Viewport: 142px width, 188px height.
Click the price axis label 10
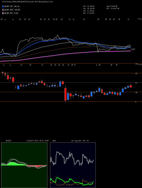pyautogui.click(x=136, y=93)
